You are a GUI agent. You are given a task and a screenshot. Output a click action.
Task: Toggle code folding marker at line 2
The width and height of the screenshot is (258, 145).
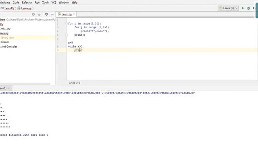click(x=67, y=23)
